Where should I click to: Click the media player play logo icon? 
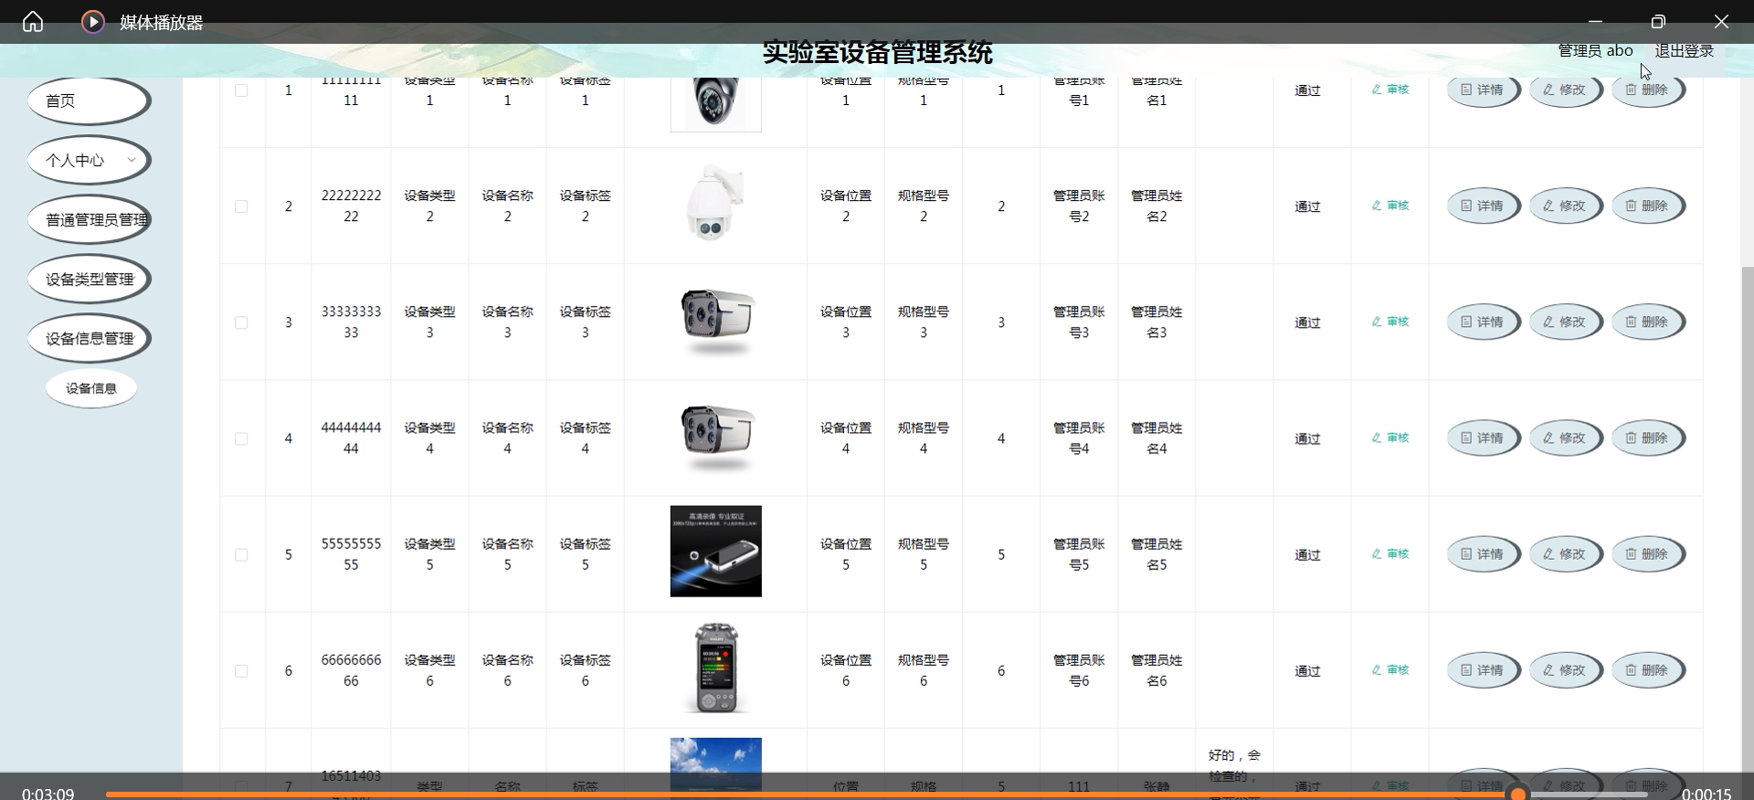click(x=93, y=22)
